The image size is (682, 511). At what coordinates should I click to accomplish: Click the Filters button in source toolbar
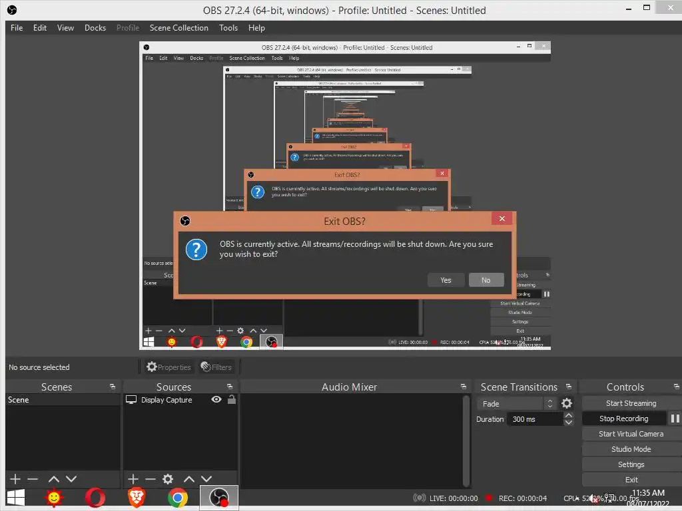pos(216,367)
